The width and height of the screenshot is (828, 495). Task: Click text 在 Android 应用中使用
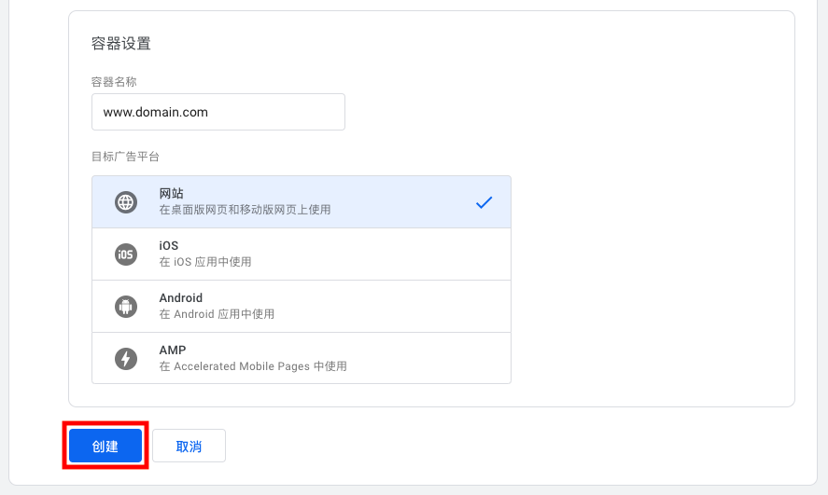point(217,314)
